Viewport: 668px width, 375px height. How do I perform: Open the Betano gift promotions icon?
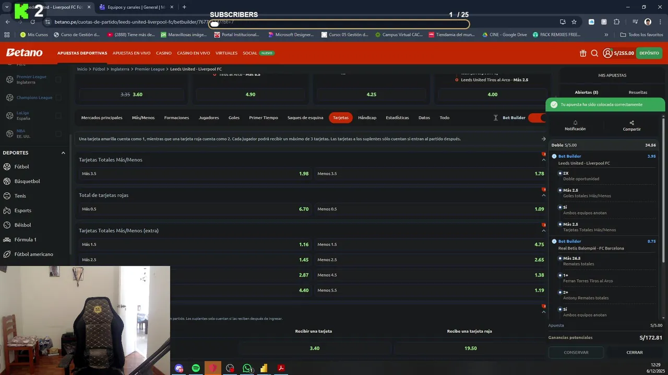[583, 53]
